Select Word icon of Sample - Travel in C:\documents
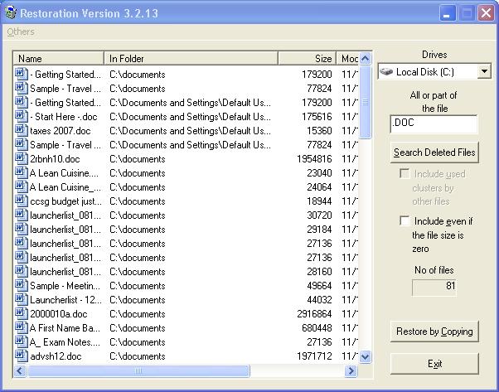 point(22,88)
